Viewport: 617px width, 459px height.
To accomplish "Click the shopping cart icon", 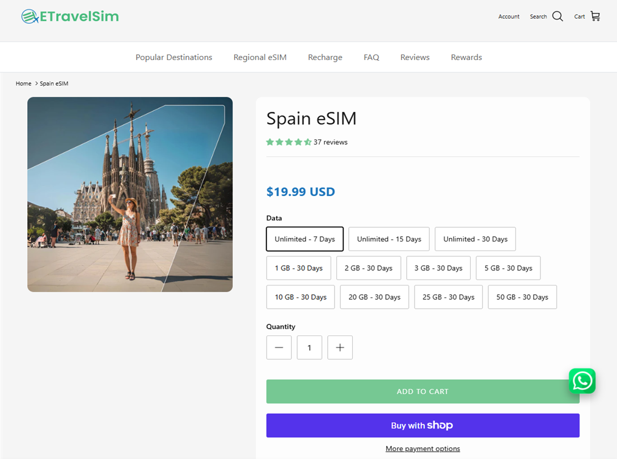I will [x=595, y=16].
